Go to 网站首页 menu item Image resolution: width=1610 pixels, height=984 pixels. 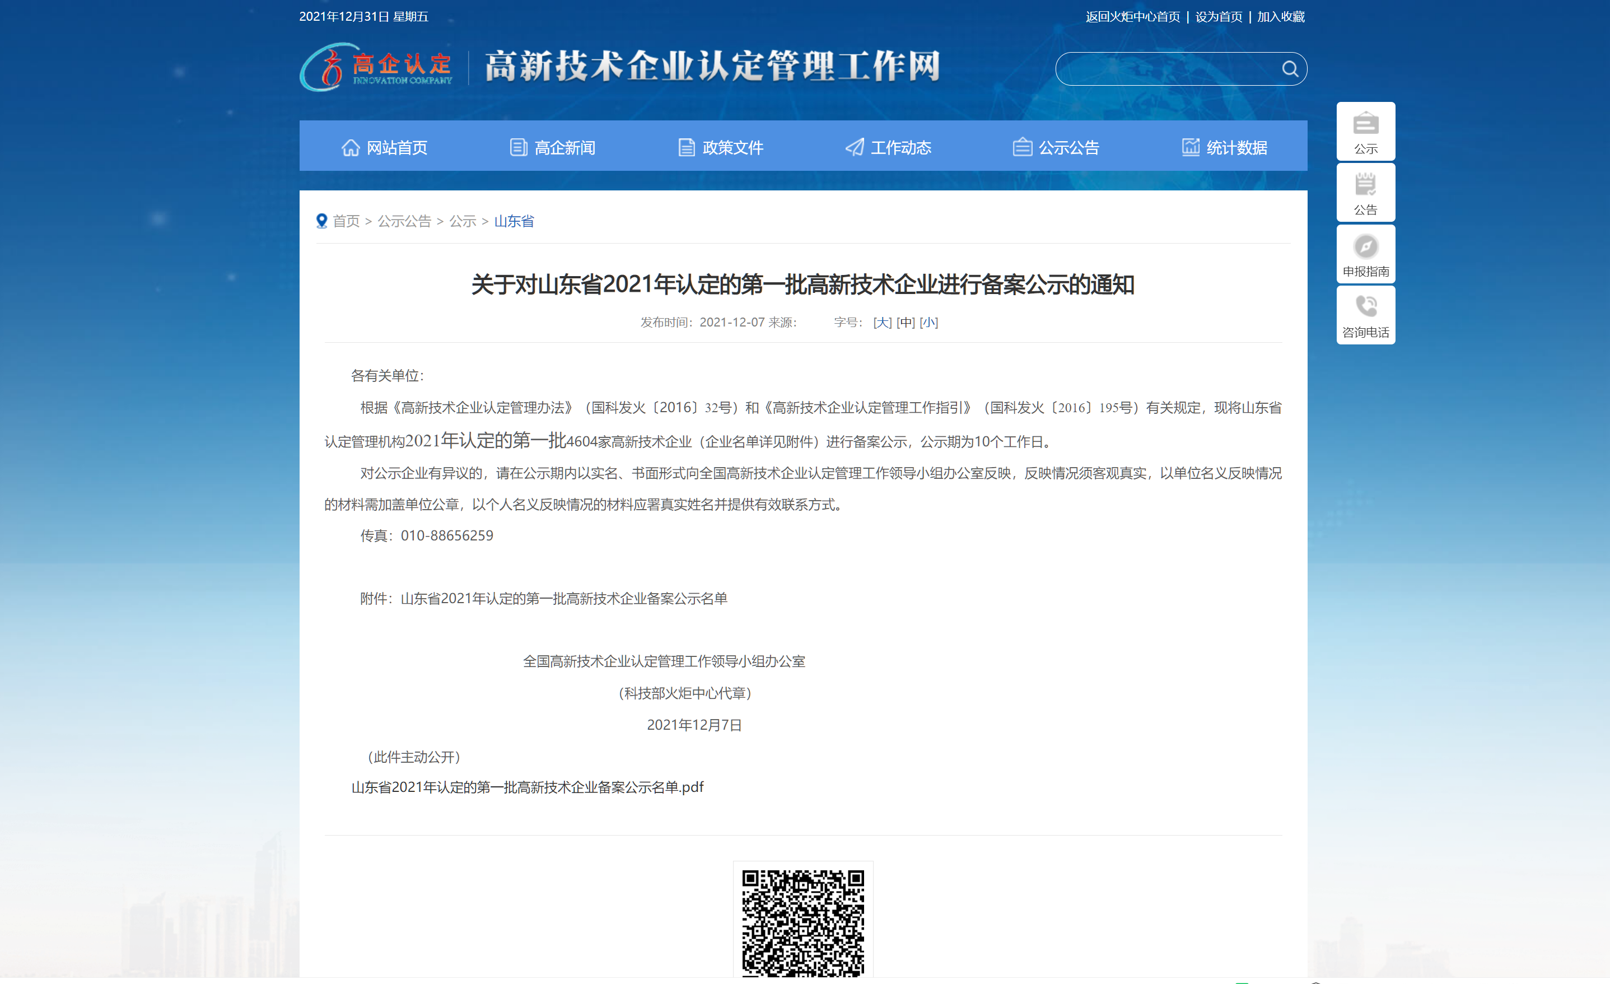pyautogui.click(x=384, y=148)
